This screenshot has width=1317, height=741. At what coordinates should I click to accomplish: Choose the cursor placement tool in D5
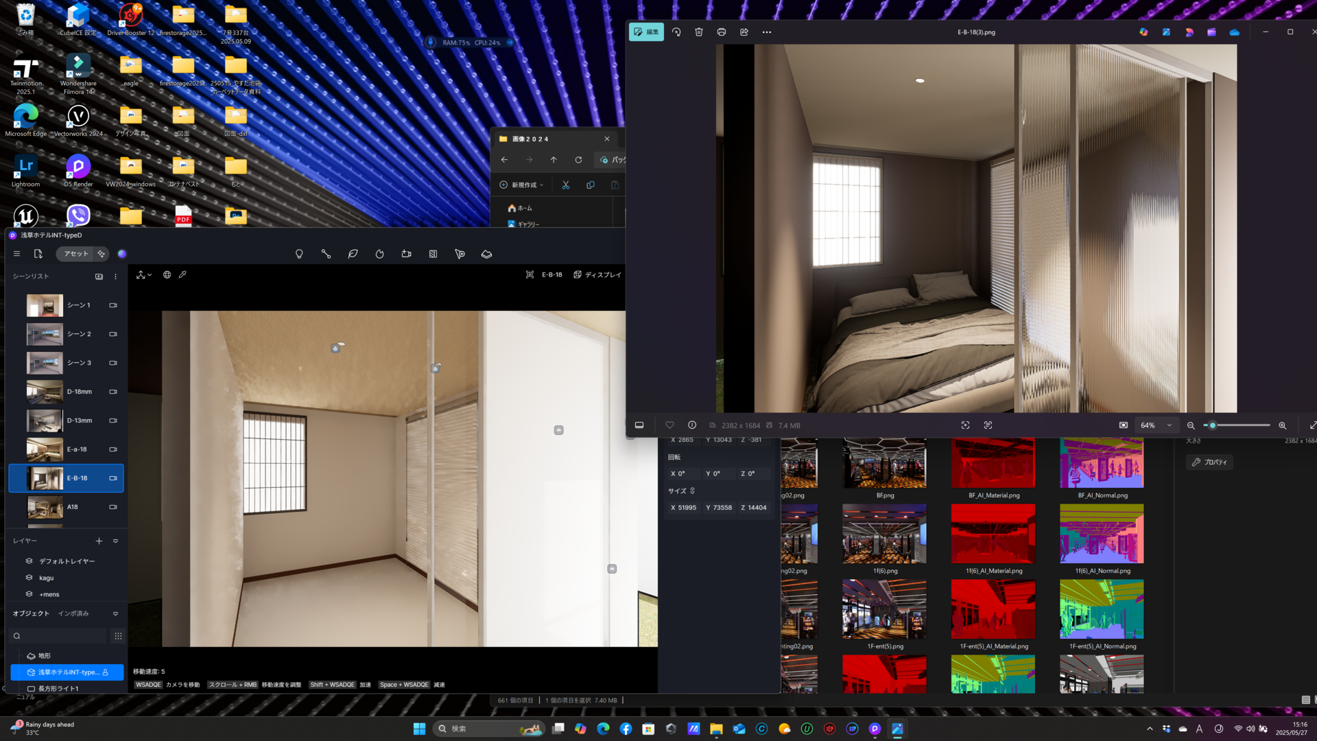point(460,254)
